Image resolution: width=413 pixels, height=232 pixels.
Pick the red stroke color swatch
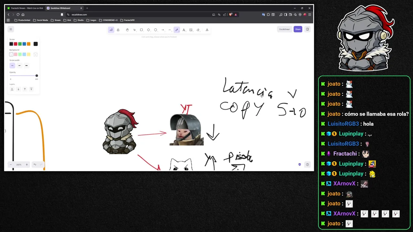point(15,44)
